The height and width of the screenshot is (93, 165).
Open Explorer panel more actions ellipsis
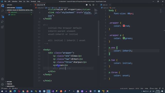tap(31, 5)
